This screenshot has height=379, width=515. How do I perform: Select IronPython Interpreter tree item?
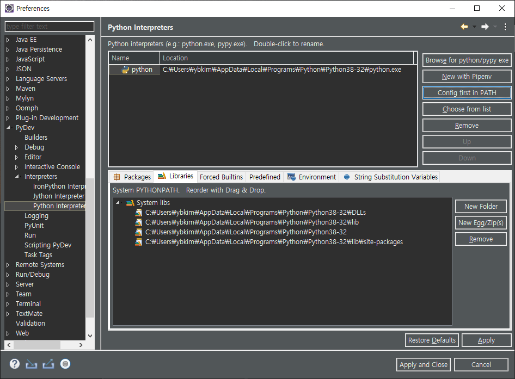tap(59, 187)
